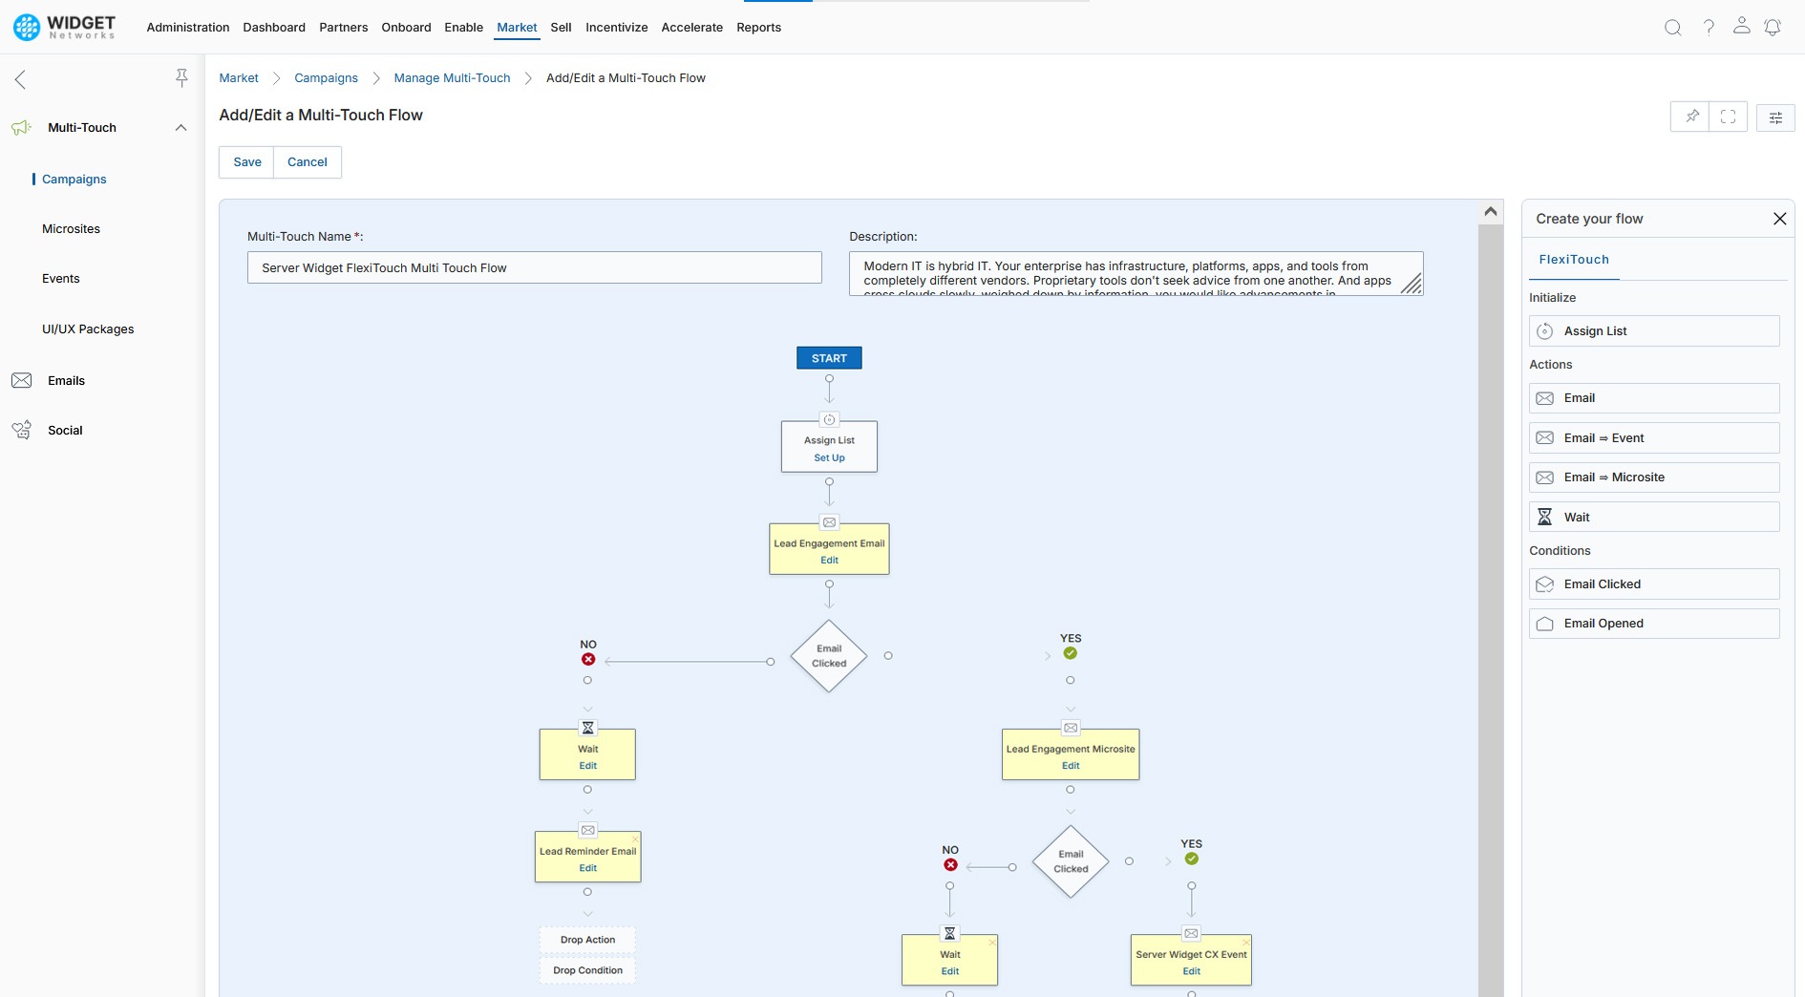This screenshot has width=1805, height=997.
Task: Open the user profile icon
Action: tap(1741, 27)
